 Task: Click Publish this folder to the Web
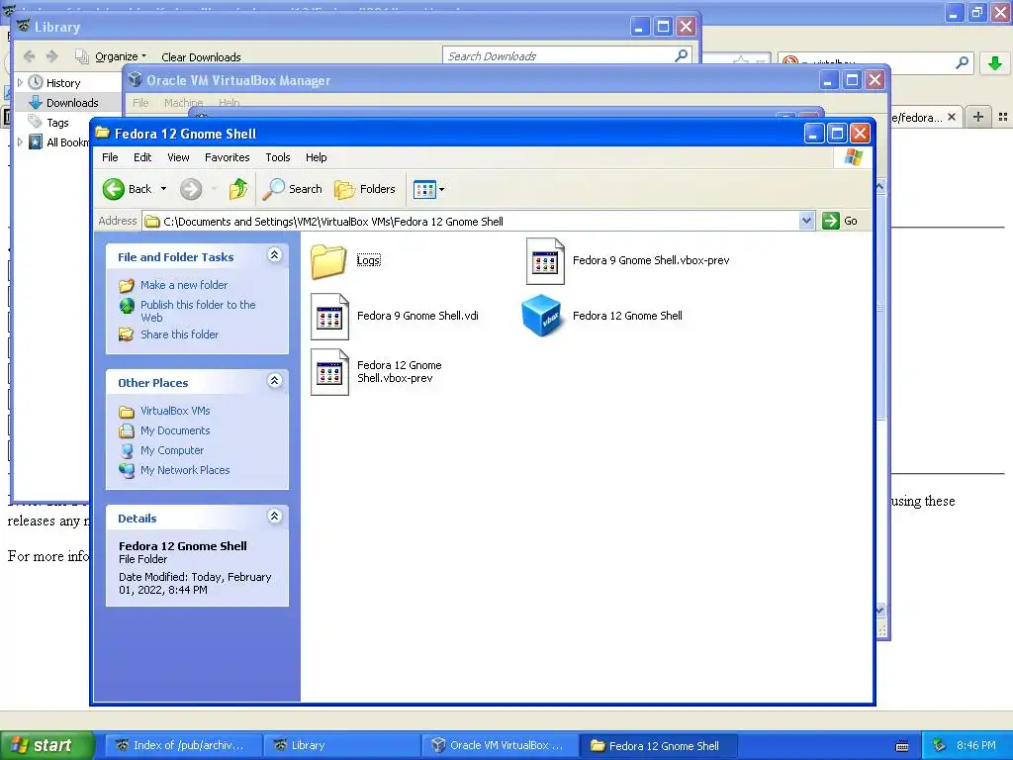point(198,311)
